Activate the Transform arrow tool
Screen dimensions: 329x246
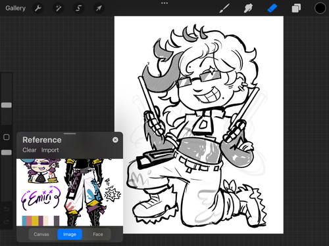(x=99, y=9)
